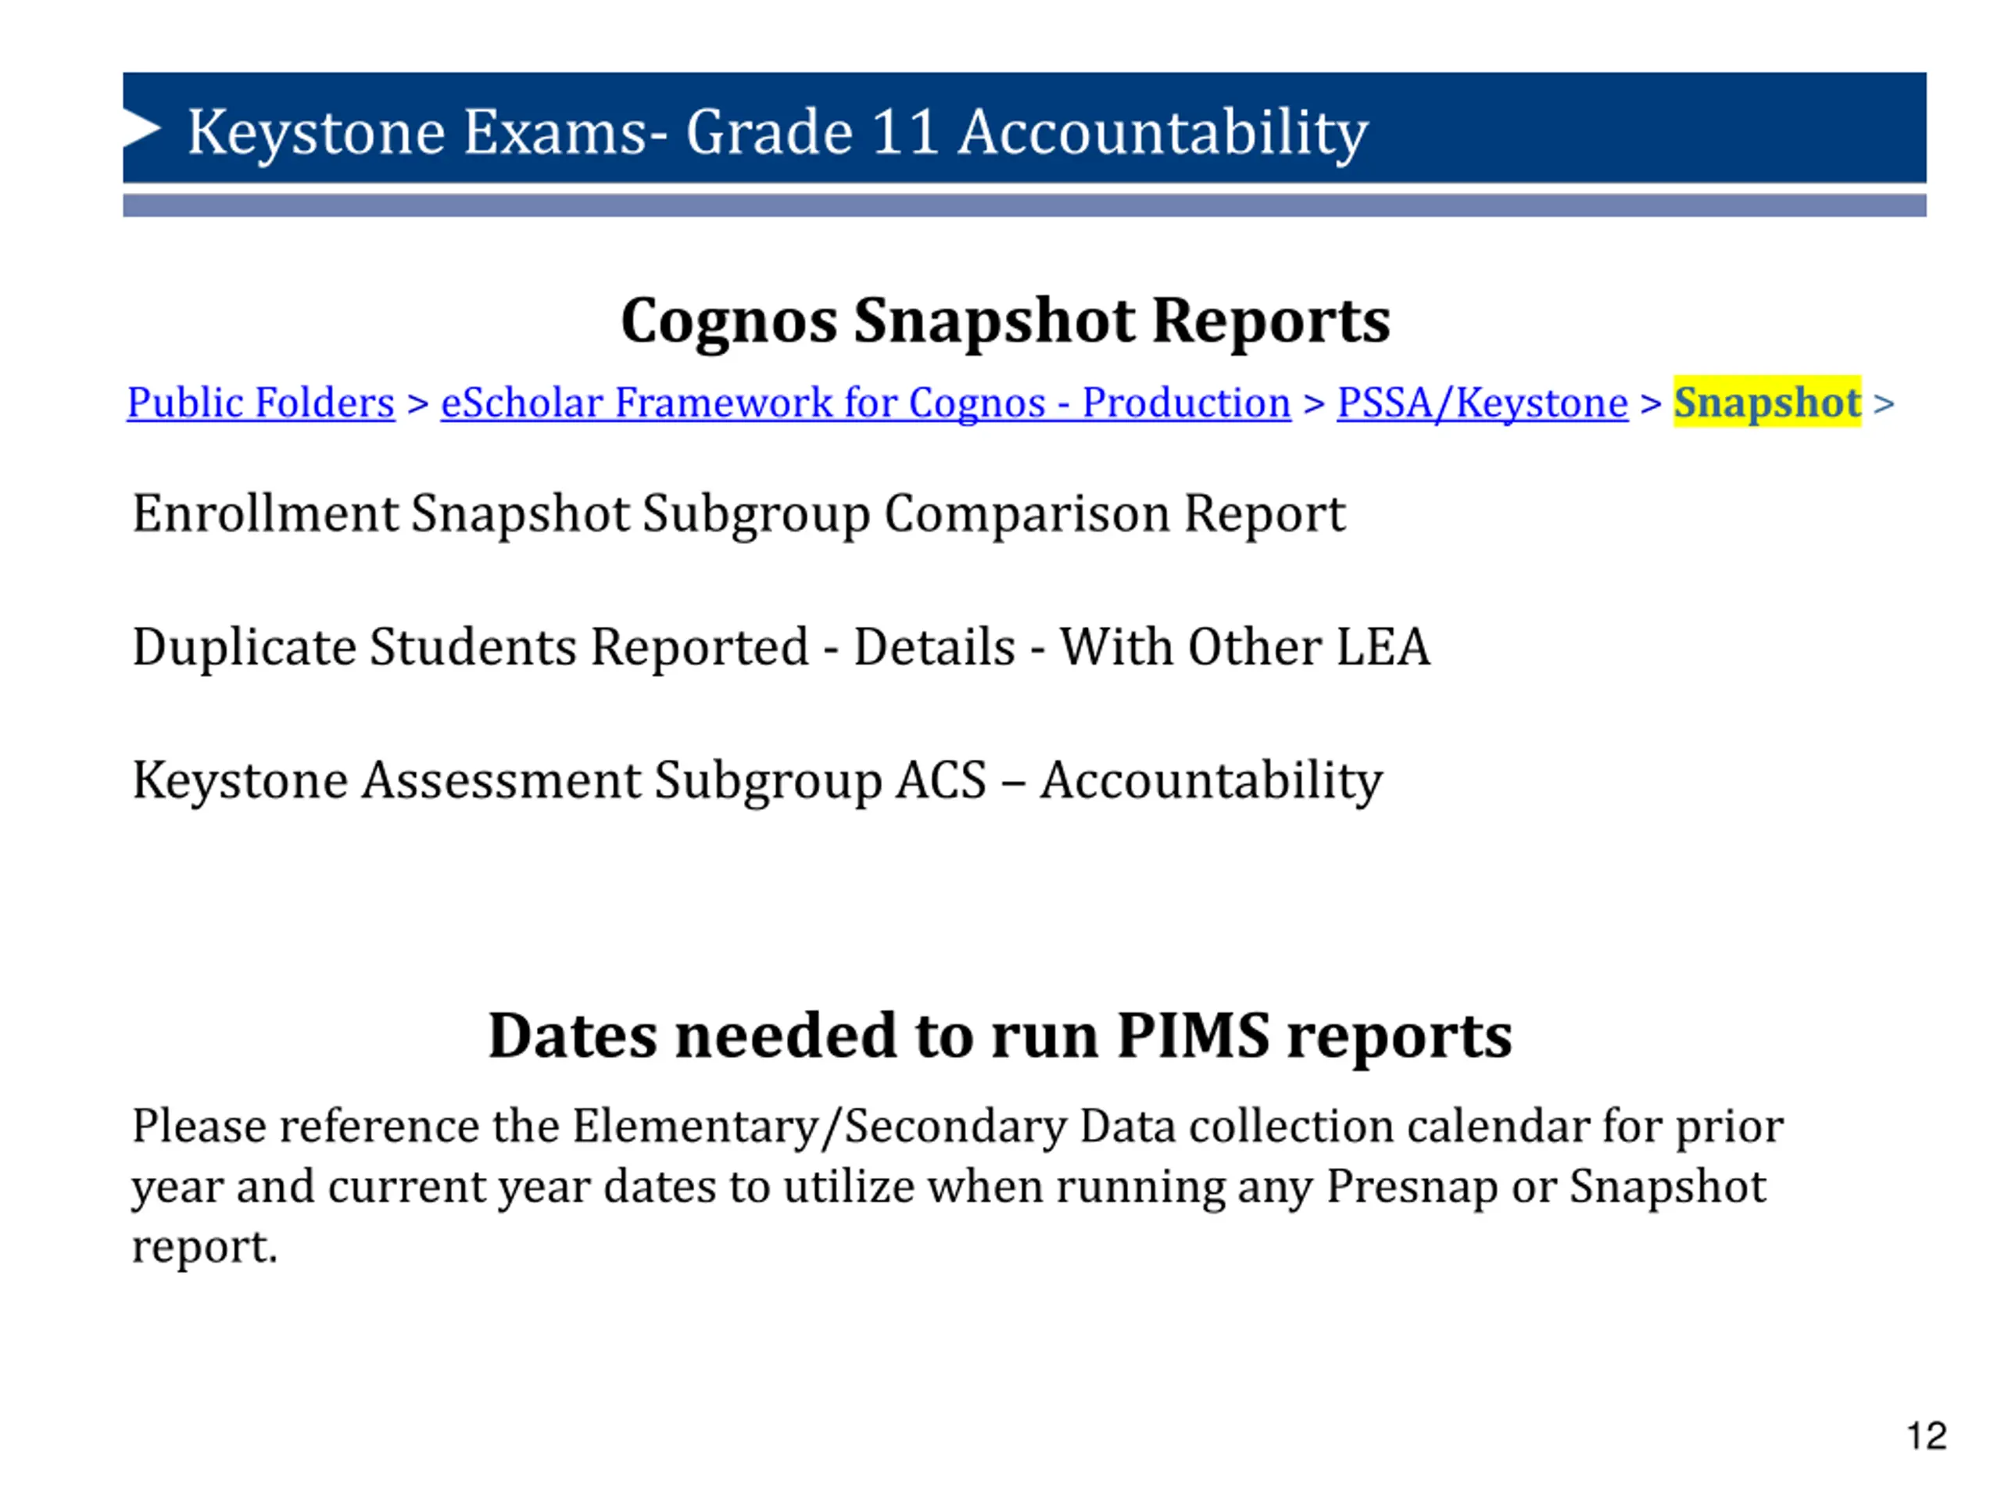Click the chevron after the Snapshot breadcrumb
Image resolution: width=2001 pixels, height=1501 pixels.
[x=1884, y=403]
